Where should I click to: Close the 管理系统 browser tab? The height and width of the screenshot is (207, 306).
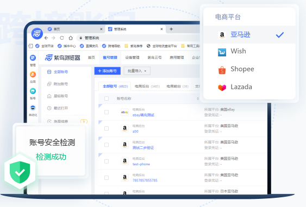[x=161, y=29]
